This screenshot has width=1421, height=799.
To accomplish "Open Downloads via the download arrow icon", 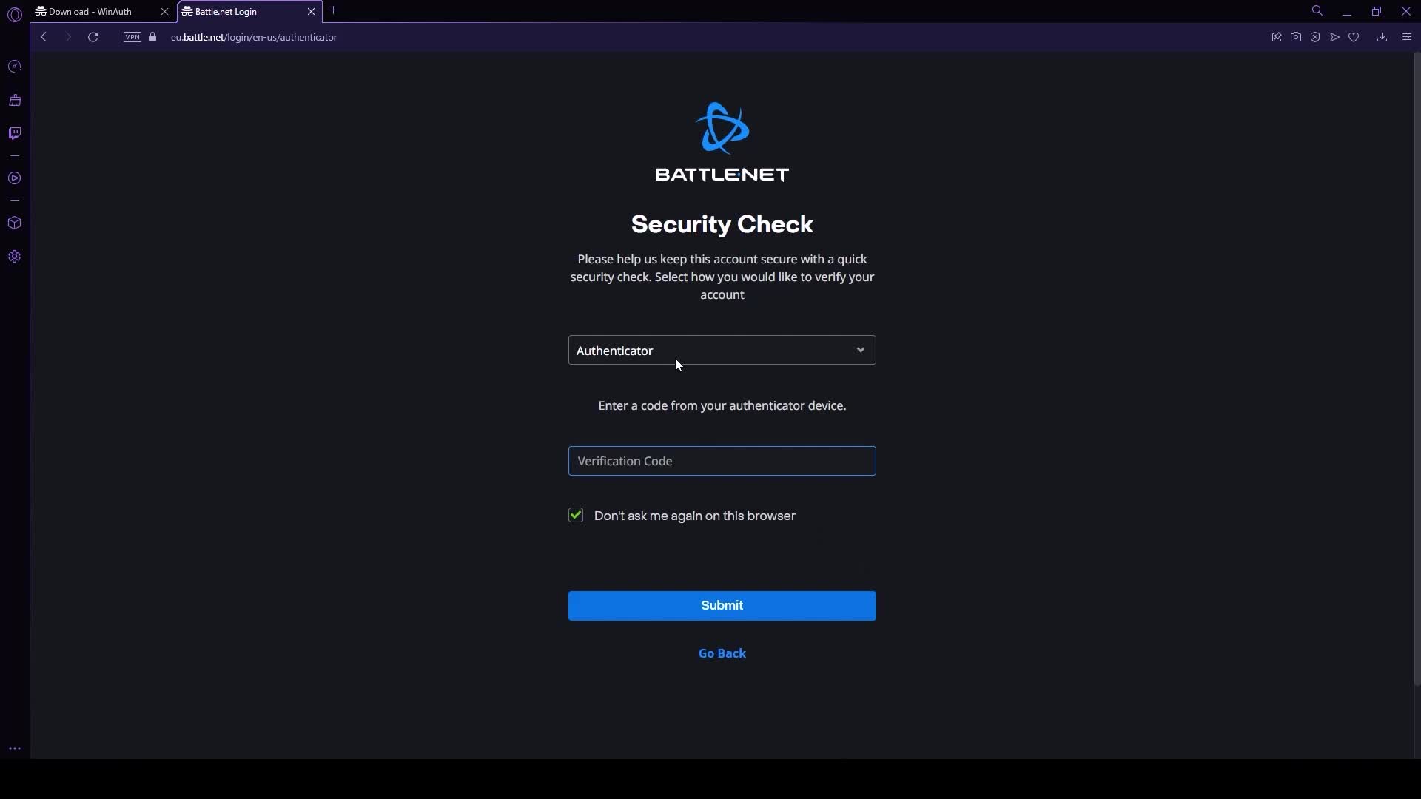I will (x=1382, y=36).
